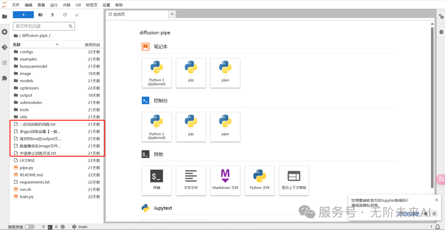The width and height of the screenshot is (445, 230).
Task: Open the hunyuanmodel folder
Action: (57, 66)
